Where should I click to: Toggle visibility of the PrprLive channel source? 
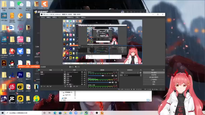[x=82, y=72]
